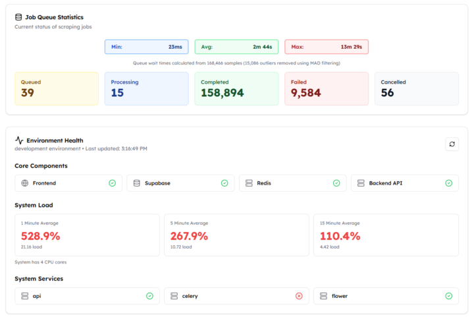
Task: Click the green check next to Frontend
Action: (113, 183)
